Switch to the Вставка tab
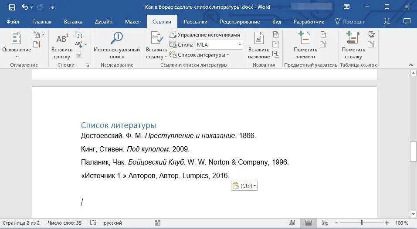417x229 pixels. 73,22
